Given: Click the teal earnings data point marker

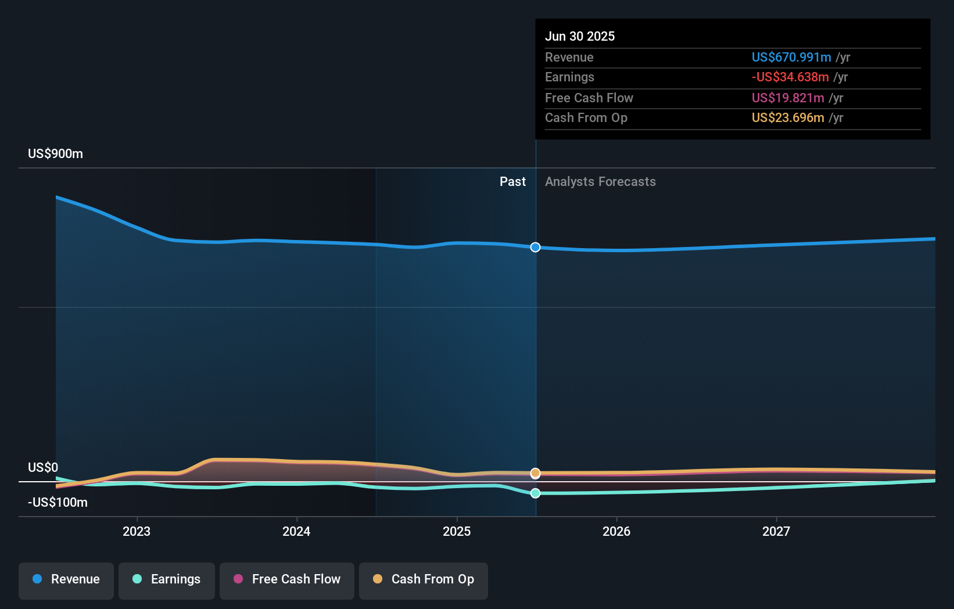Looking at the screenshot, I should click(535, 493).
